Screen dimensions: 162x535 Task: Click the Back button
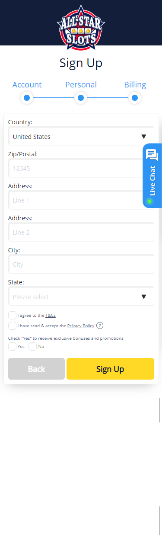pyautogui.click(x=36, y=369)
